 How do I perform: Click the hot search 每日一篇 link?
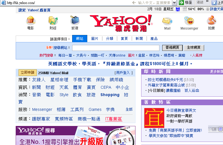click(x=65, y=55)
